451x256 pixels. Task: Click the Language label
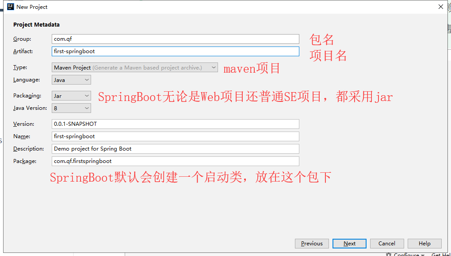(x=27, y=80)
